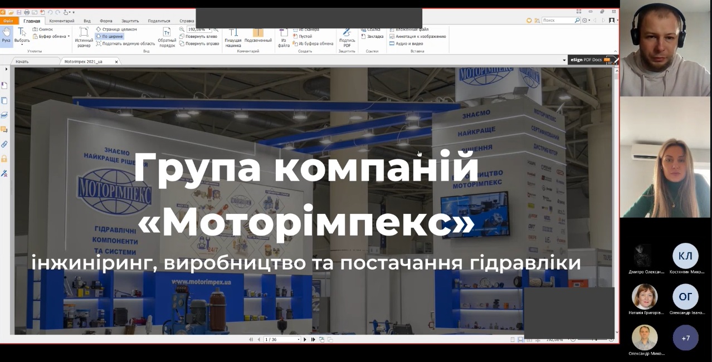Open the Signatures side panel icon
This screenshot has width=712, height=362.
pyautogui.click(x=4, y=174)
